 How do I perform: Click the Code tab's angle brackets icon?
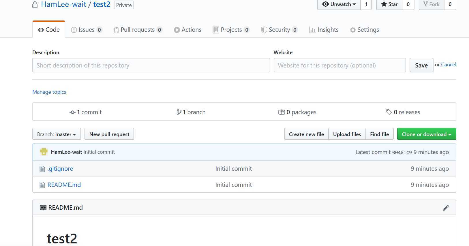(41, 30)
